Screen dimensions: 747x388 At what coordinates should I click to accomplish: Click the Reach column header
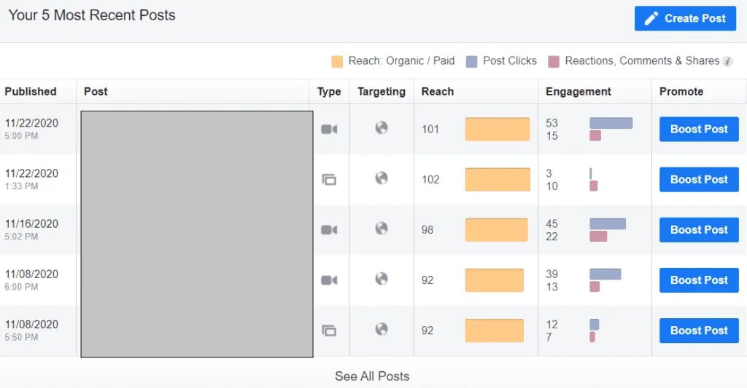[x=438, y=92]
